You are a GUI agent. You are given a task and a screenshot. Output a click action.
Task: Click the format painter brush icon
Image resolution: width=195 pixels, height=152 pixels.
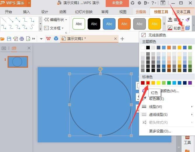[x=187, y=20]
